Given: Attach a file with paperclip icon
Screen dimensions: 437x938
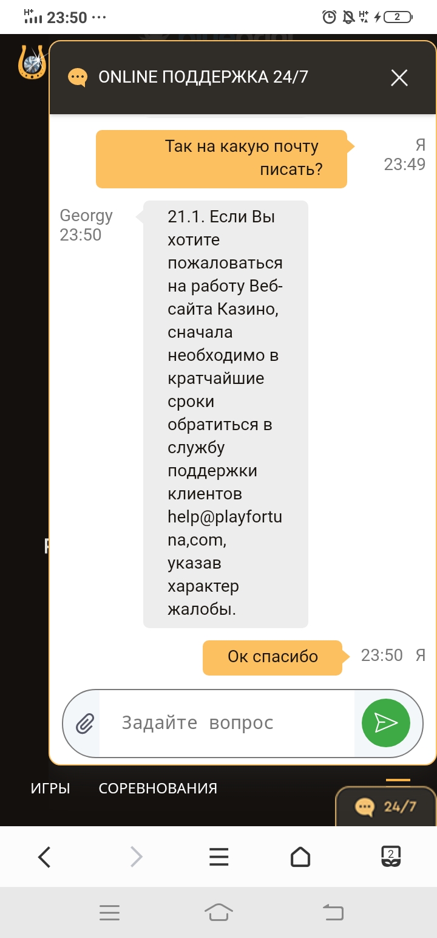Looking at the screenshot, I should (85, 724).
